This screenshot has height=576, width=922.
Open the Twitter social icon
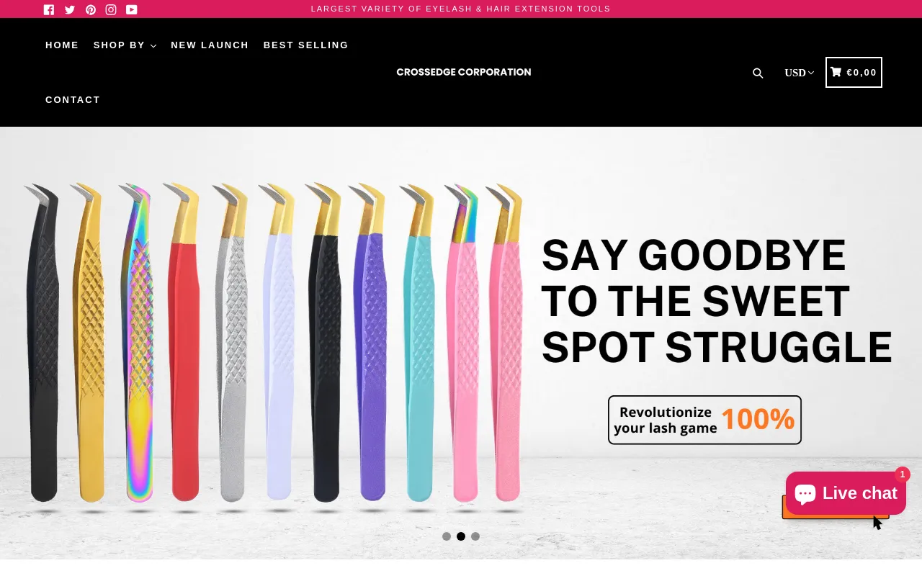point(70,9)
